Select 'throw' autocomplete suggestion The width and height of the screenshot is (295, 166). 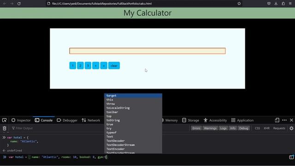pyautogui.click(x=133, y=104)
